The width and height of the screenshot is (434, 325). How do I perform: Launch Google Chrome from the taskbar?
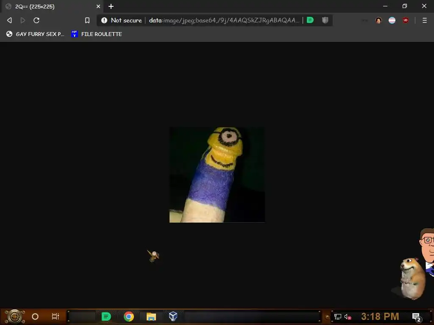129,317
